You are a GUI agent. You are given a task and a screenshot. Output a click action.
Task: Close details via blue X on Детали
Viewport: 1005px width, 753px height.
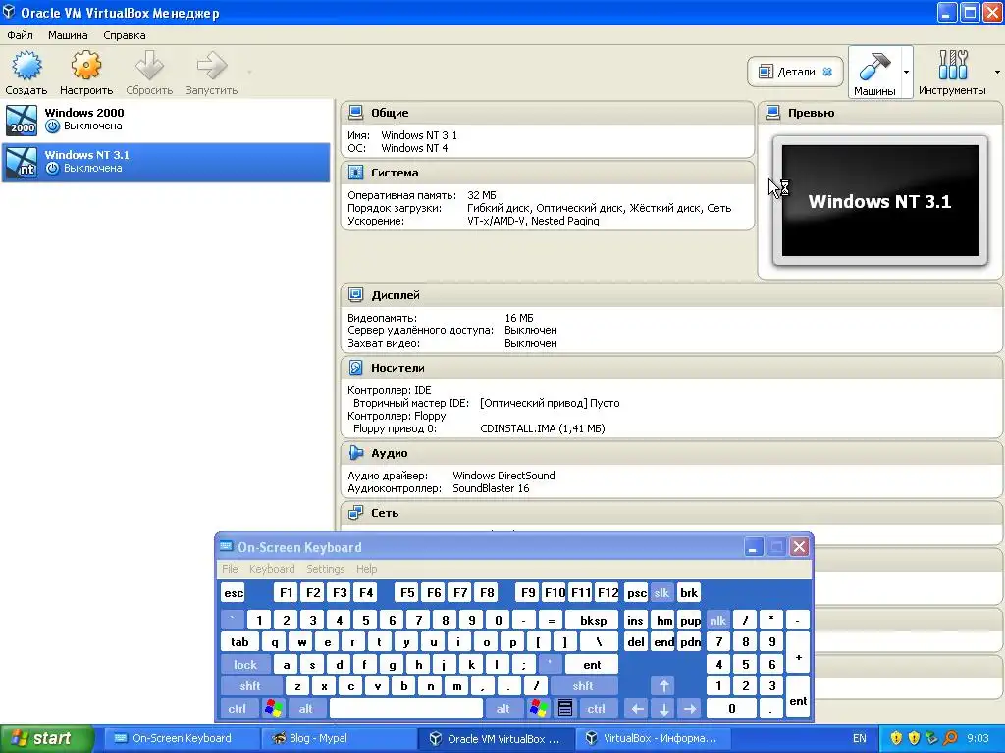(x=827, y=72)
